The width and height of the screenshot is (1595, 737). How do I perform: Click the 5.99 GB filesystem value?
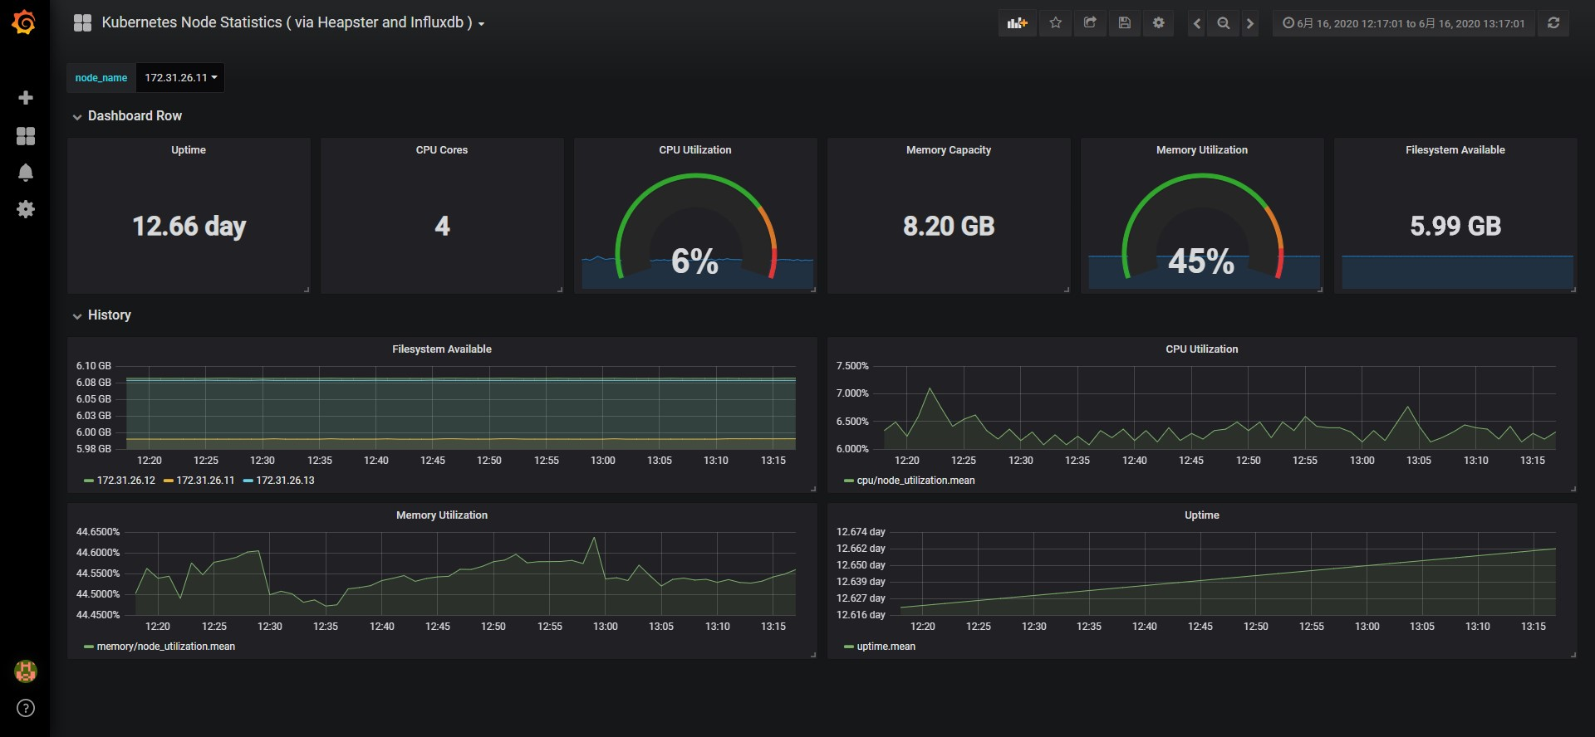point(1455,226)
